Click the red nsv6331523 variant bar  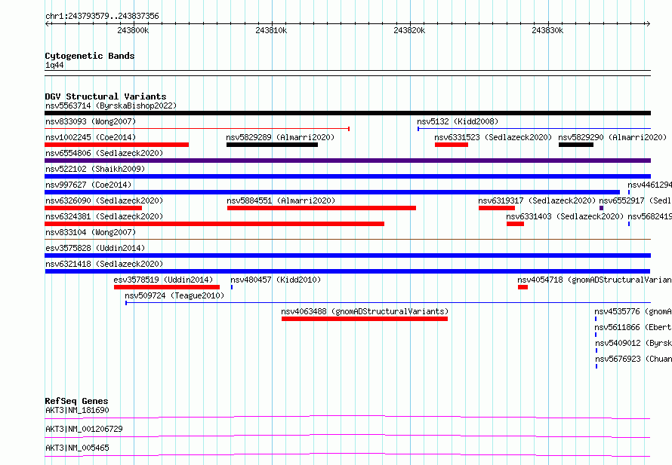point(452,145)
